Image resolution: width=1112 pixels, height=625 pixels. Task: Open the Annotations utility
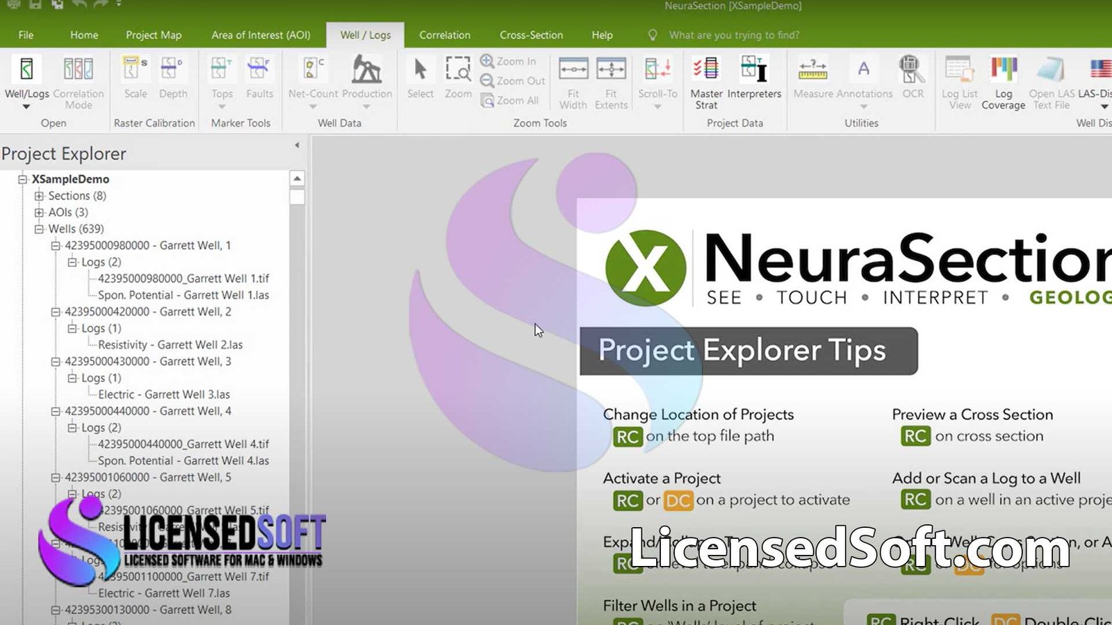tap(864, 78)
